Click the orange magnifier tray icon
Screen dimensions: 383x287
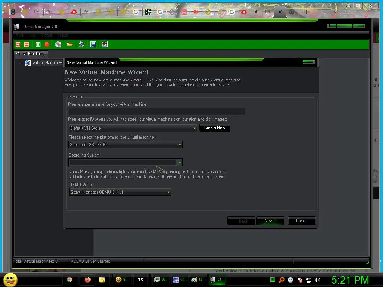(282, 280)
